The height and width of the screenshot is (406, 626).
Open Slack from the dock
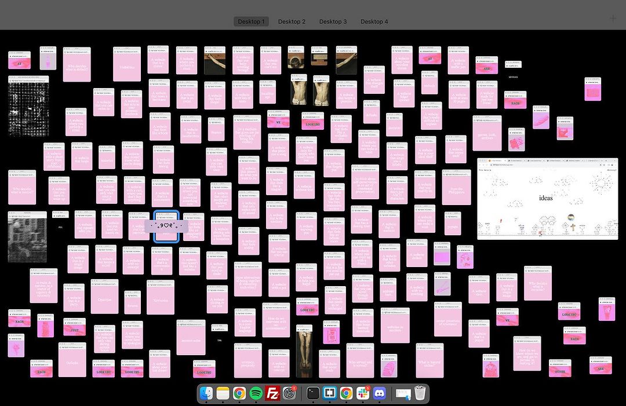(363, 394)
